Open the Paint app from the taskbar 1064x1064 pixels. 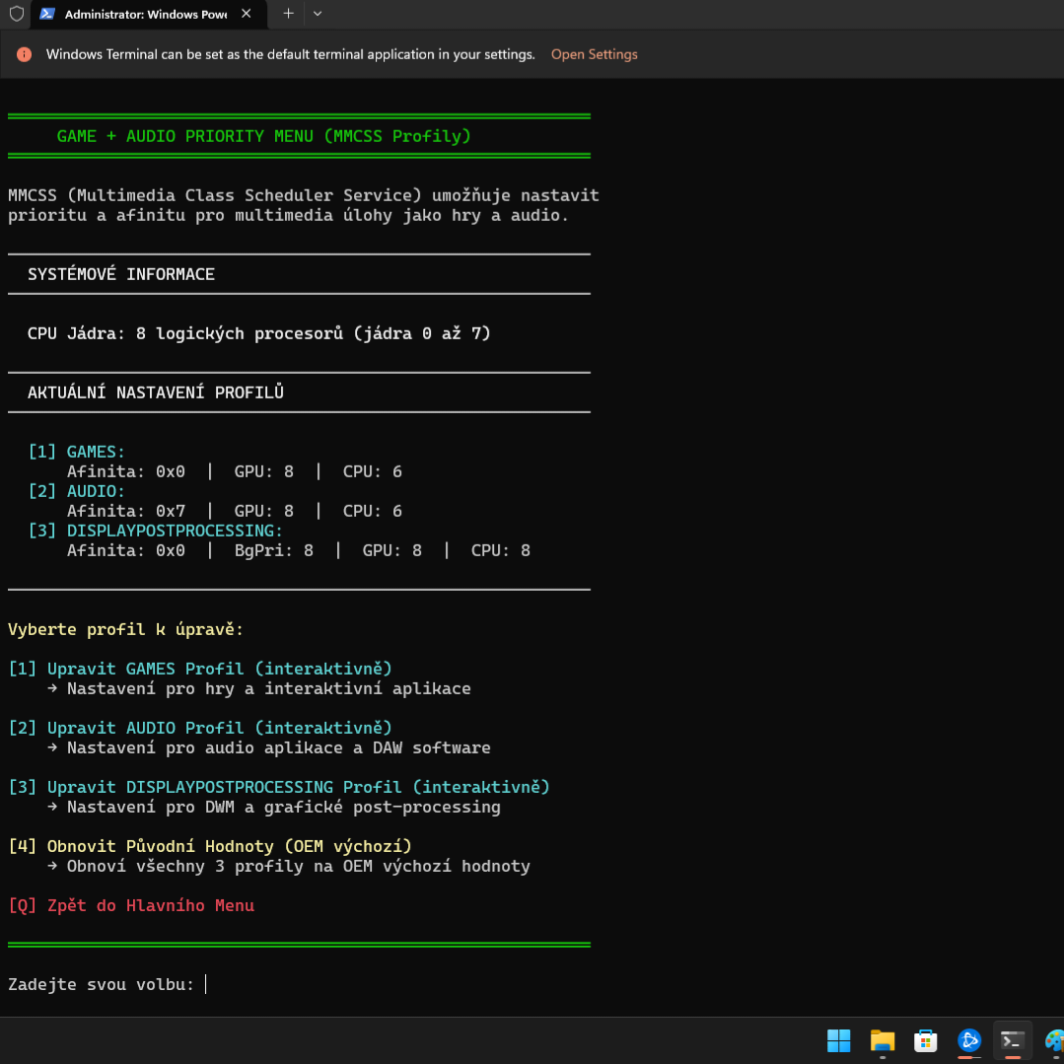(x=1054, y=1040)
